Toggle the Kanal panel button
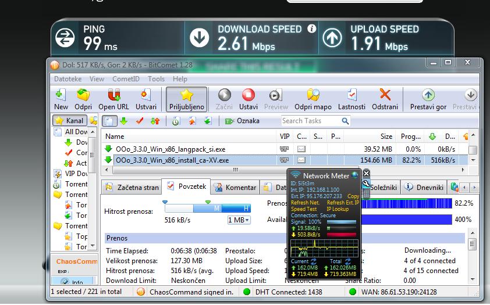The height and width of the screenshot is (305, 490). (69, 121)
